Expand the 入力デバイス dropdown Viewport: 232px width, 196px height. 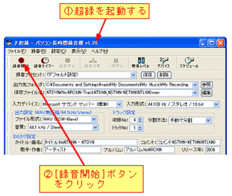coord(119,104)
